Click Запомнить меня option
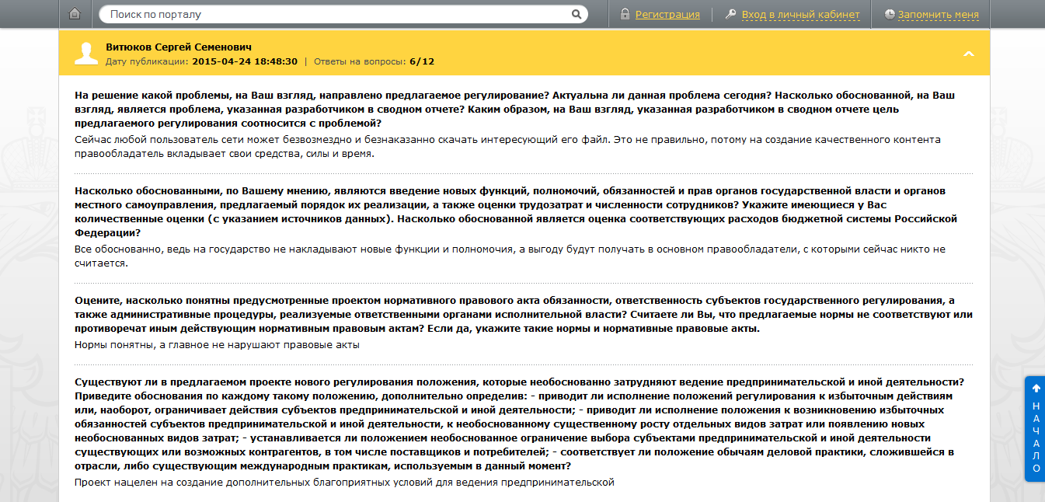 [940, 13]
